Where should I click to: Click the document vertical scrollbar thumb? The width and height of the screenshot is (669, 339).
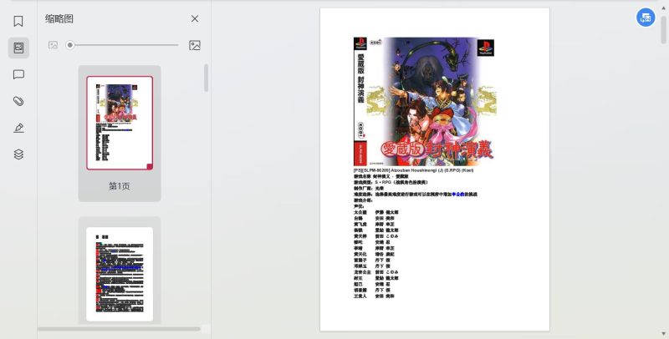(664, 29)
